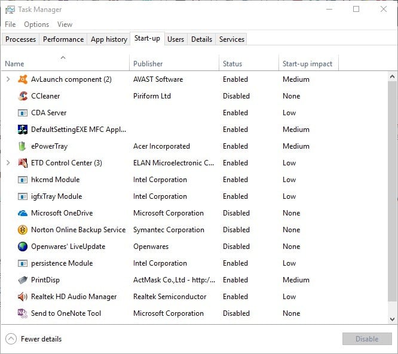This screenshot has height=354, width=398.
Task: Expand the AvLaunch component group
Action: click(8, 79)
